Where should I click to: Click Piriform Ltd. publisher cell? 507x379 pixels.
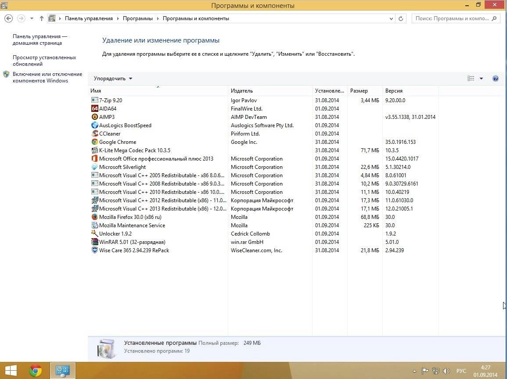click(x=245, y=133)
